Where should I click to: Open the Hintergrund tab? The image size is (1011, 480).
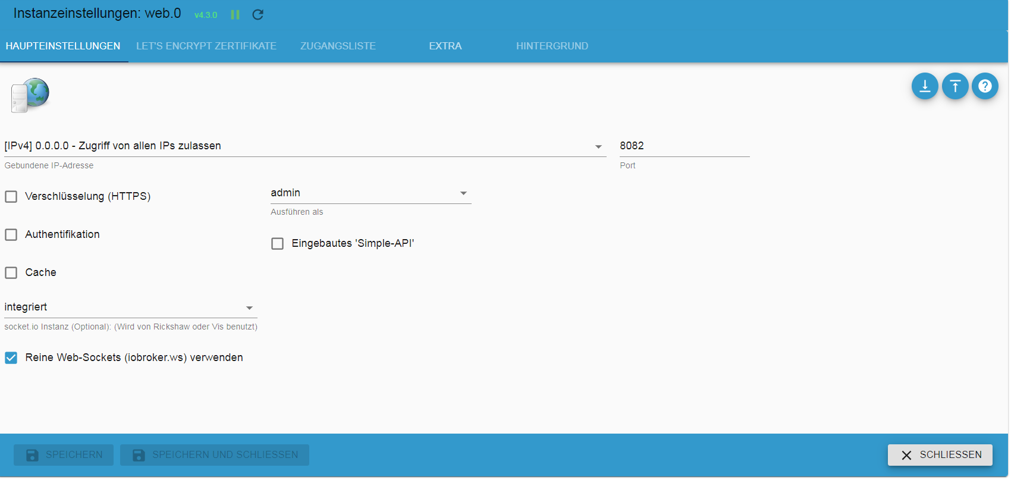coord(552,46)
